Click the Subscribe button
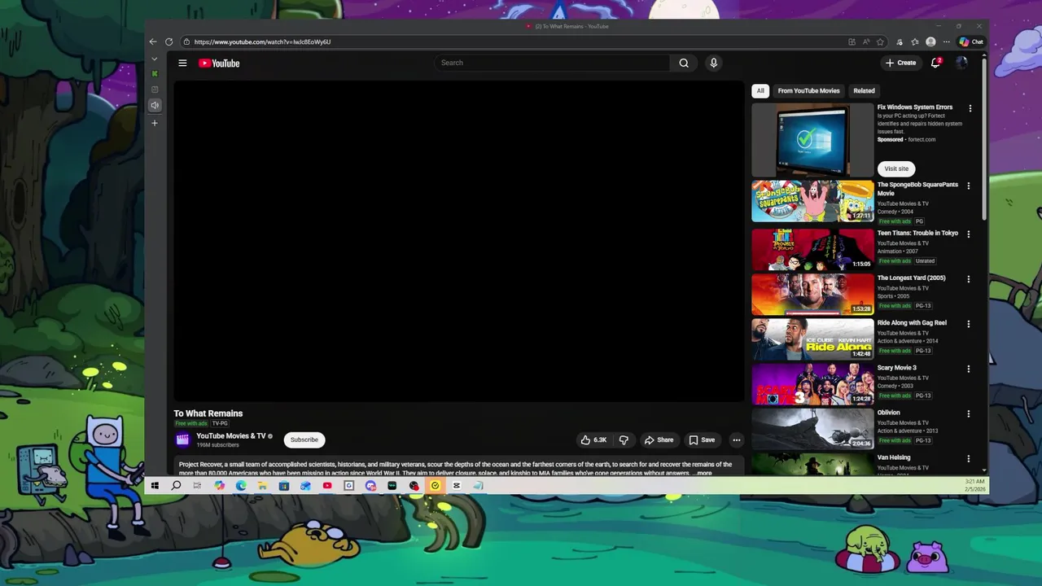Image resolution: width=1042 pixels, height=586 pixels. [304, 439]
